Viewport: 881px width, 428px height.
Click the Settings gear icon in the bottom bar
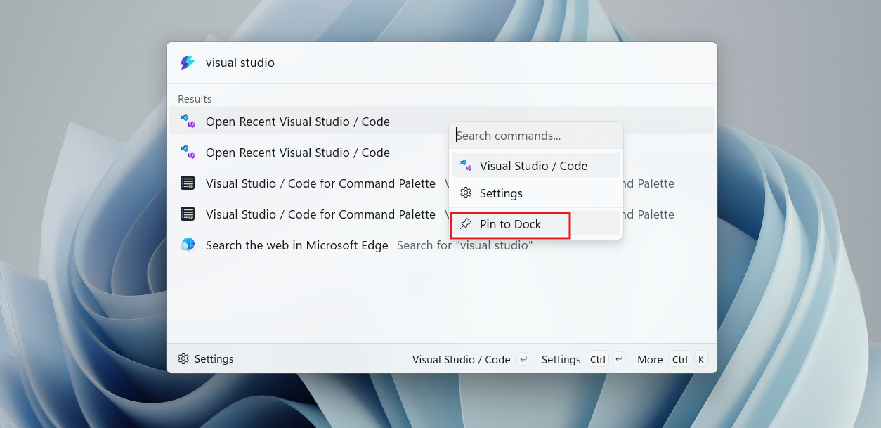click(183, 358)
